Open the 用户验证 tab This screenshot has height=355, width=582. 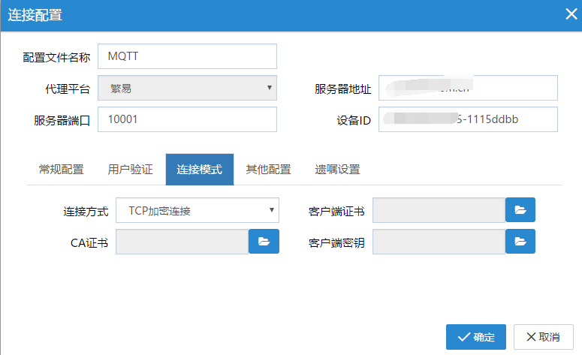click(x=130, y=170)
